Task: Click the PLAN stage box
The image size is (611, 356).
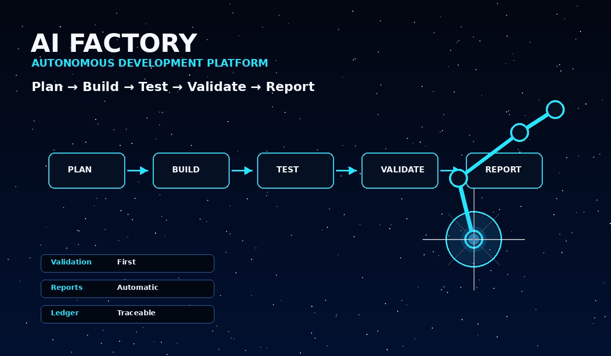Action: tap(87, 170)
